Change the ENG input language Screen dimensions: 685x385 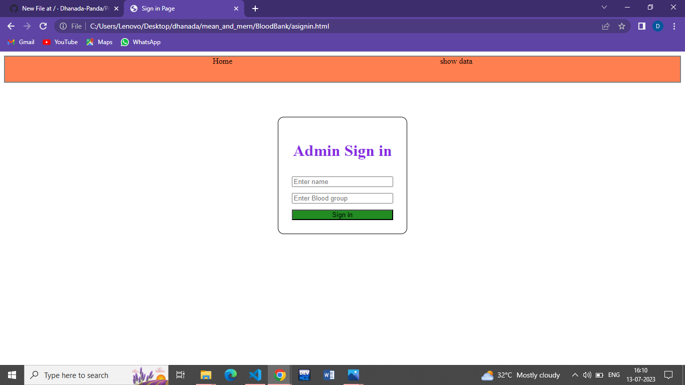(614, 375)
